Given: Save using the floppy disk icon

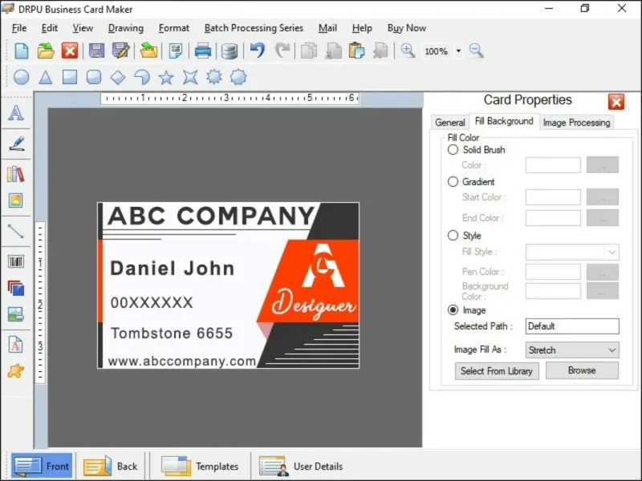Looking at the screenshot, I should 96,51.
